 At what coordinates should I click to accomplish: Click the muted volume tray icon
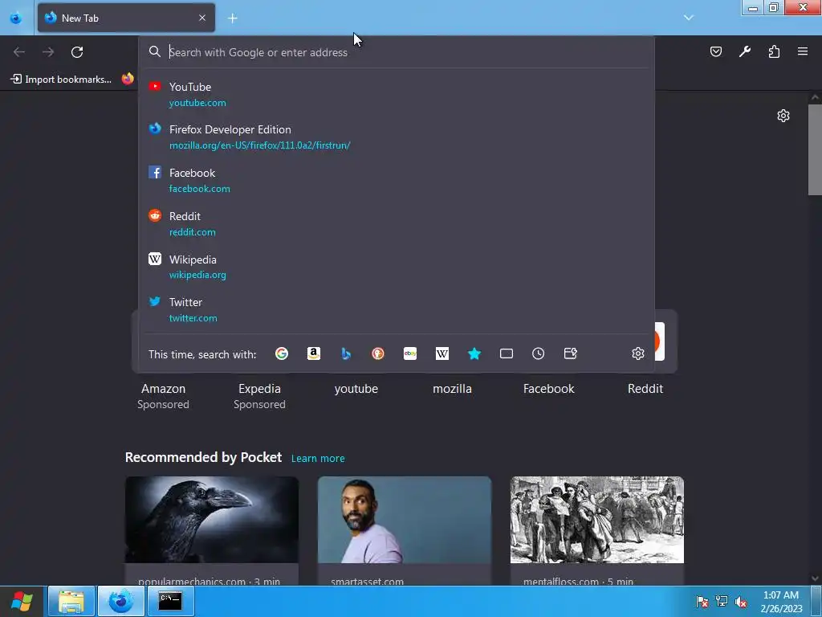[x=741, y=602]
